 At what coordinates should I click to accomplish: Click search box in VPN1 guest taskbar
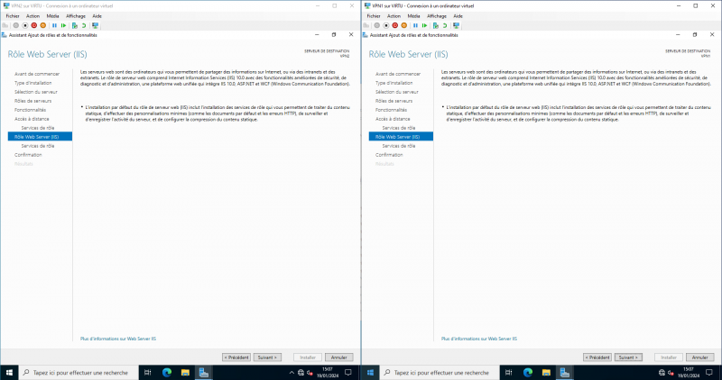[x=440, y=373]
